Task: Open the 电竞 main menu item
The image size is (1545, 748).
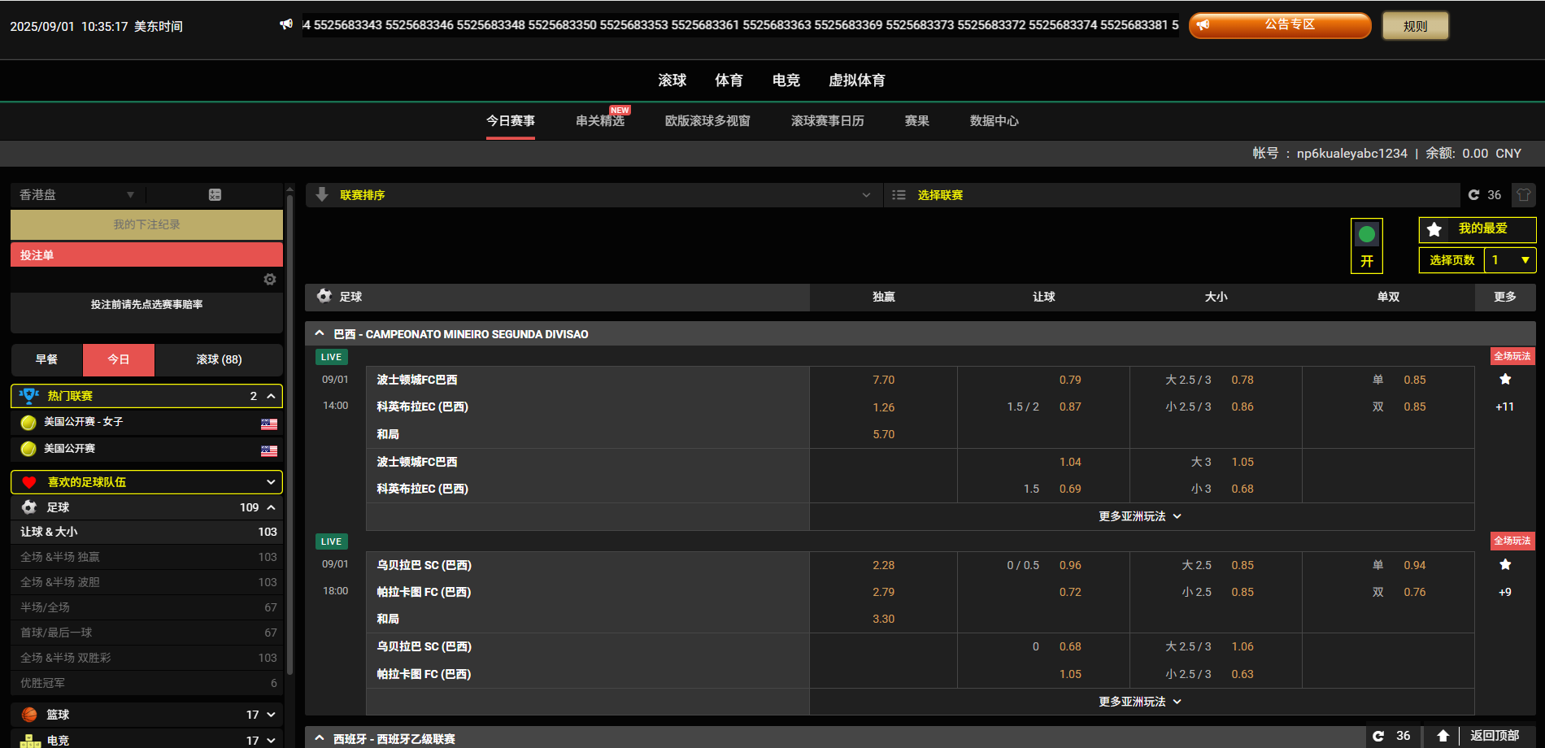Action: (786, 80)
